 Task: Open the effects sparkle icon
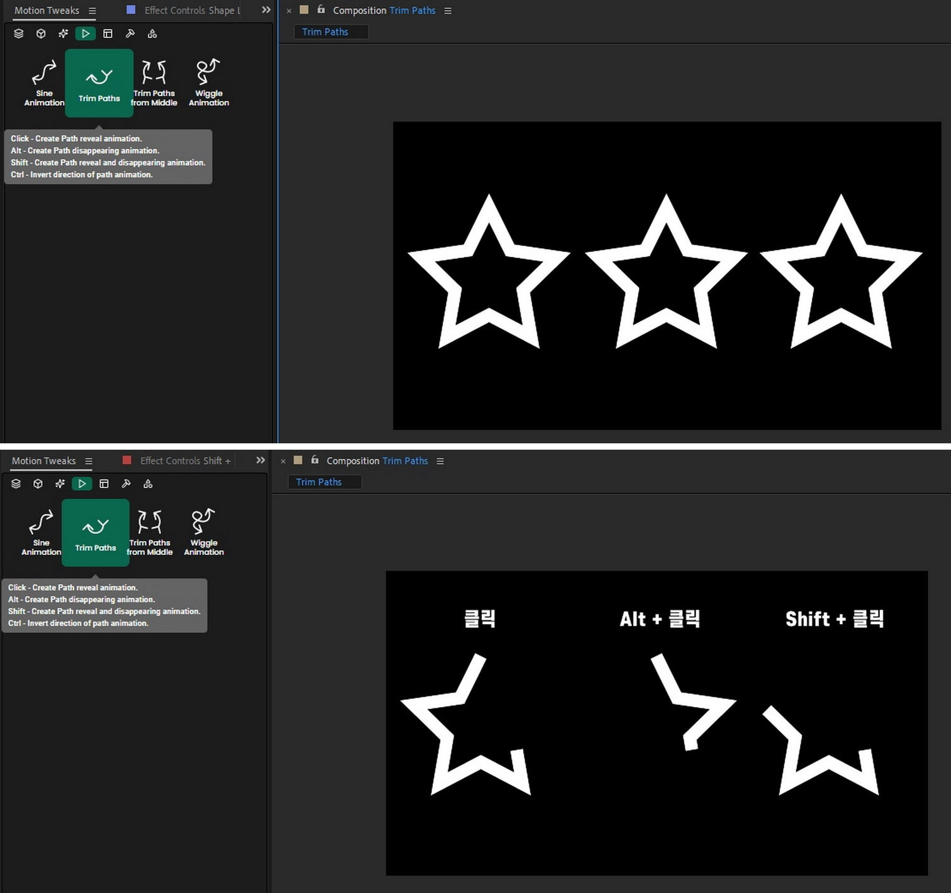pos(63,34)
